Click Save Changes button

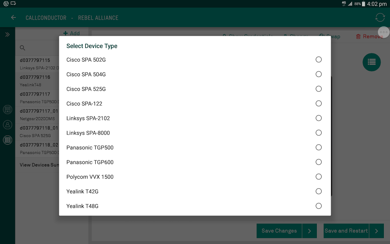[279, 231]
